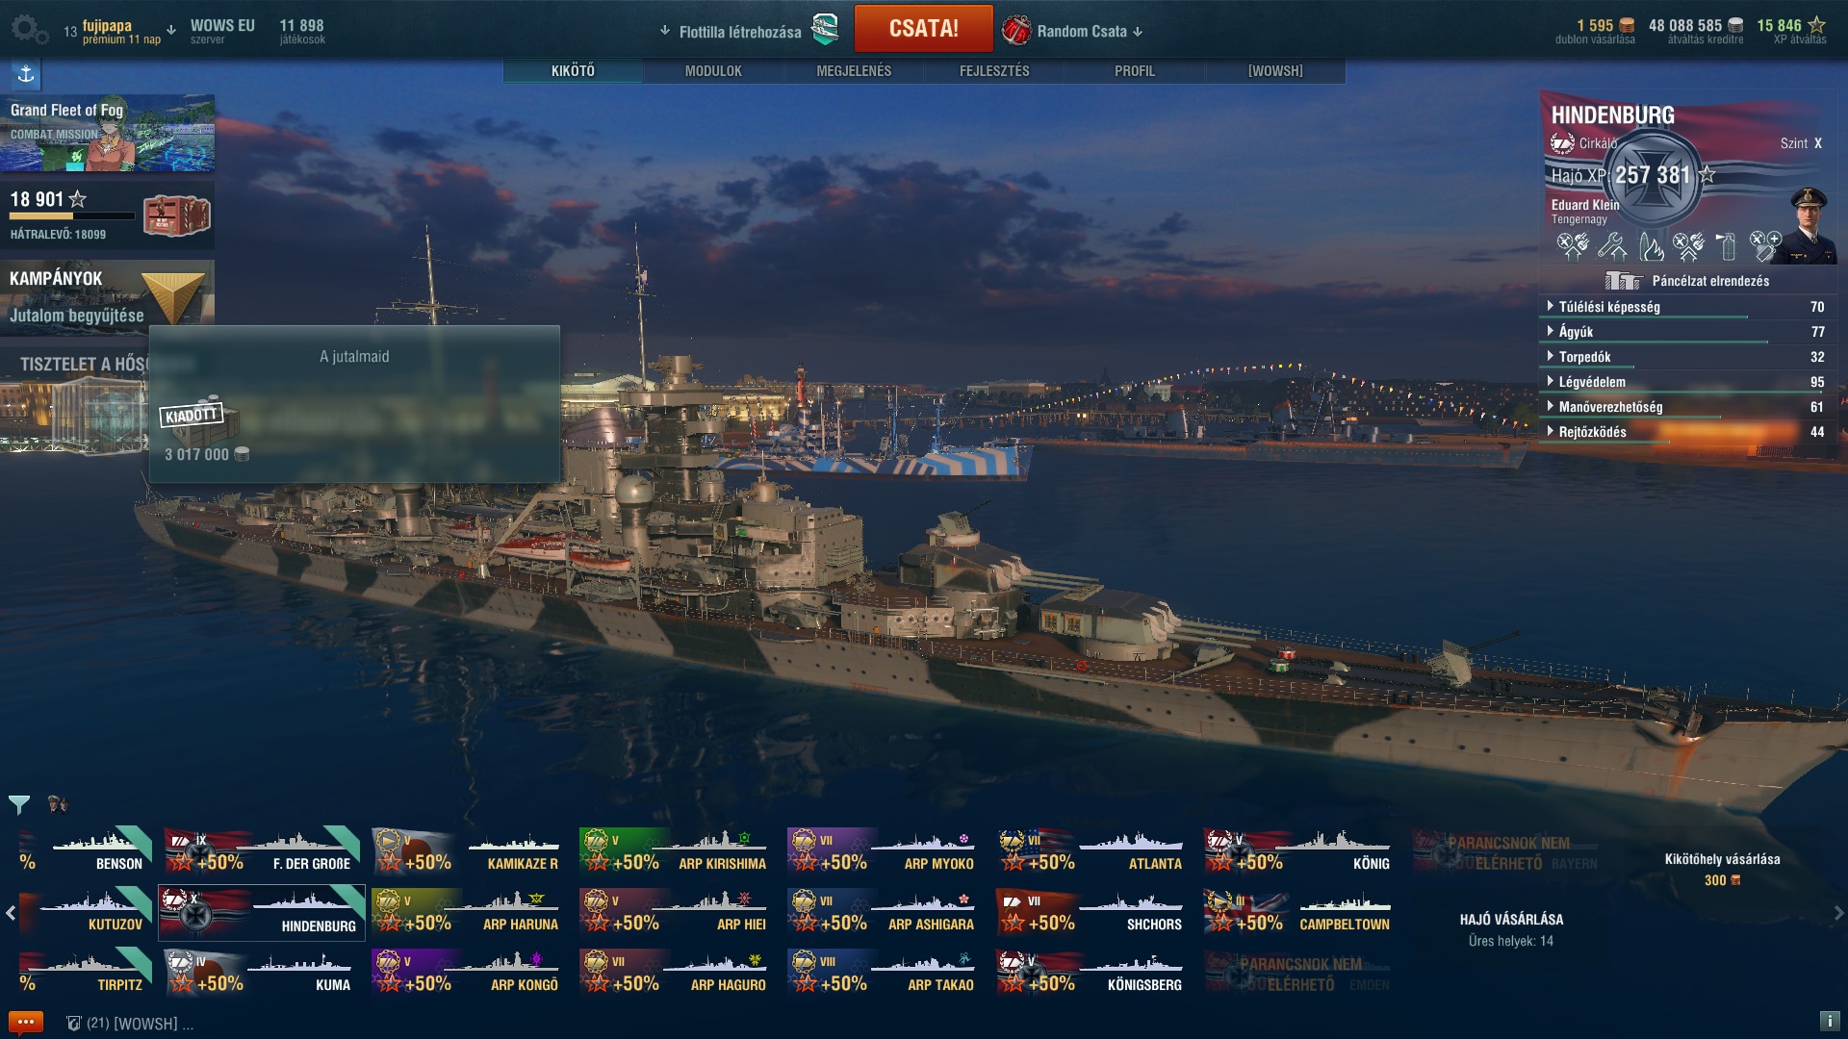1848x1039 pixels.
Task: Expand the Torpedók stat row
Action: click(1686, 357)
